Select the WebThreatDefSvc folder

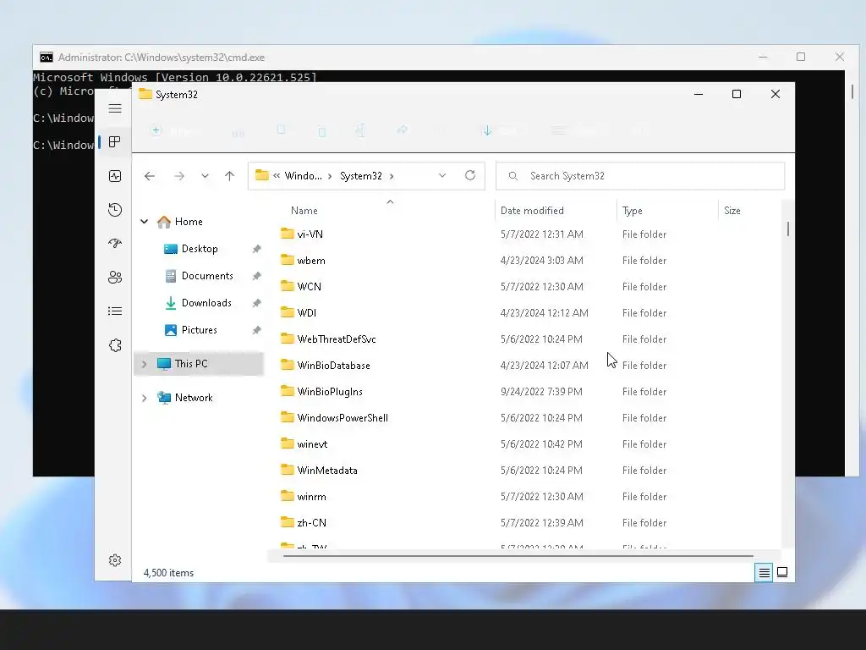[337, 339]
